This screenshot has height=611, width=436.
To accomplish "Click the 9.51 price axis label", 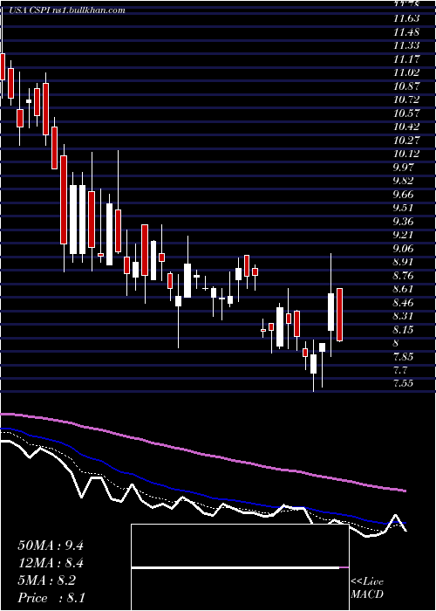I will pyautogui.click(x=405, y=208).
